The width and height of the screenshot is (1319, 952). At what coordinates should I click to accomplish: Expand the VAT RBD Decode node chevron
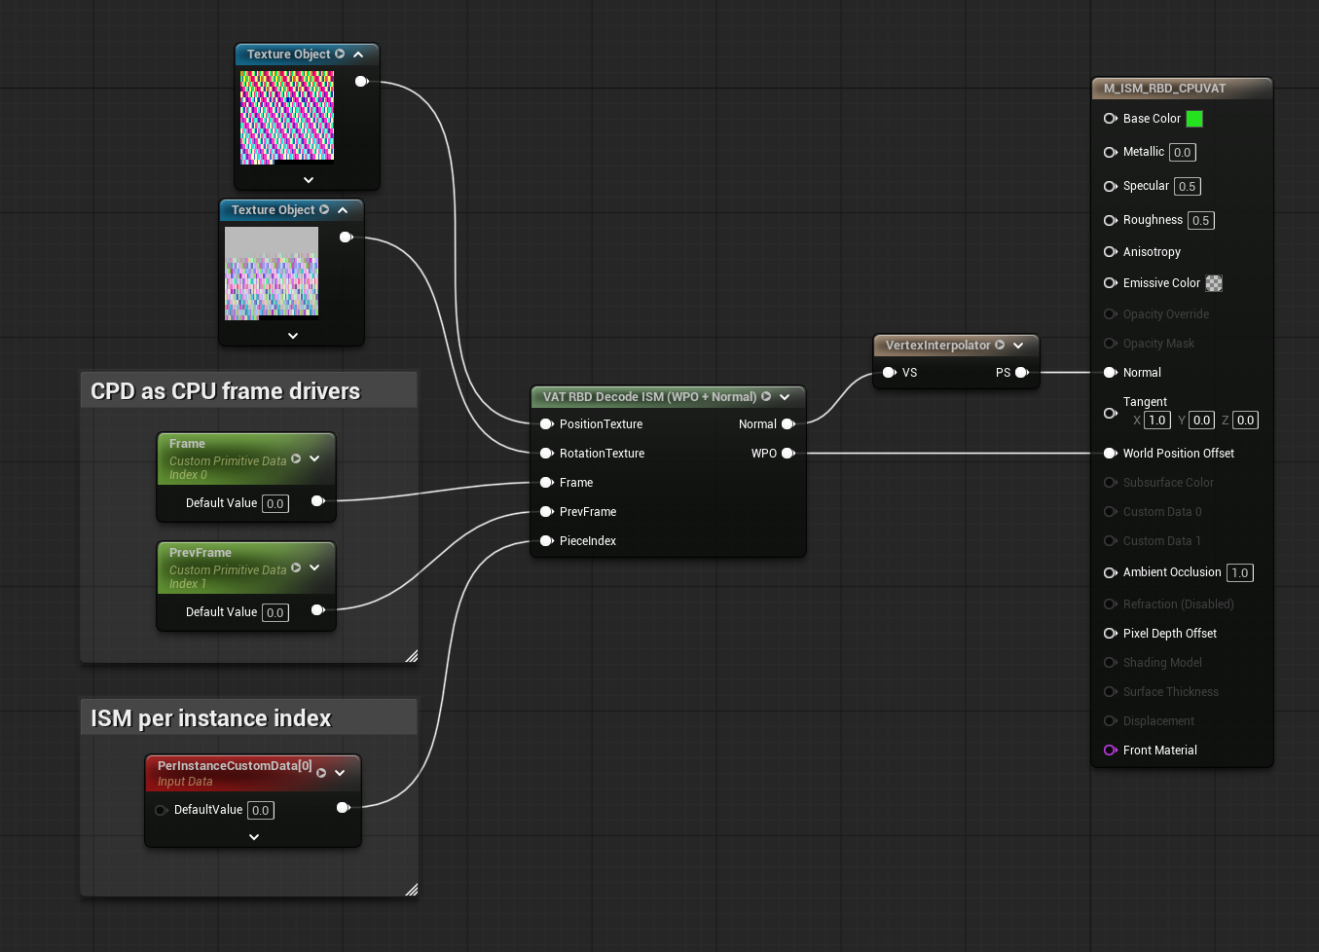click(x=785, y=397)
